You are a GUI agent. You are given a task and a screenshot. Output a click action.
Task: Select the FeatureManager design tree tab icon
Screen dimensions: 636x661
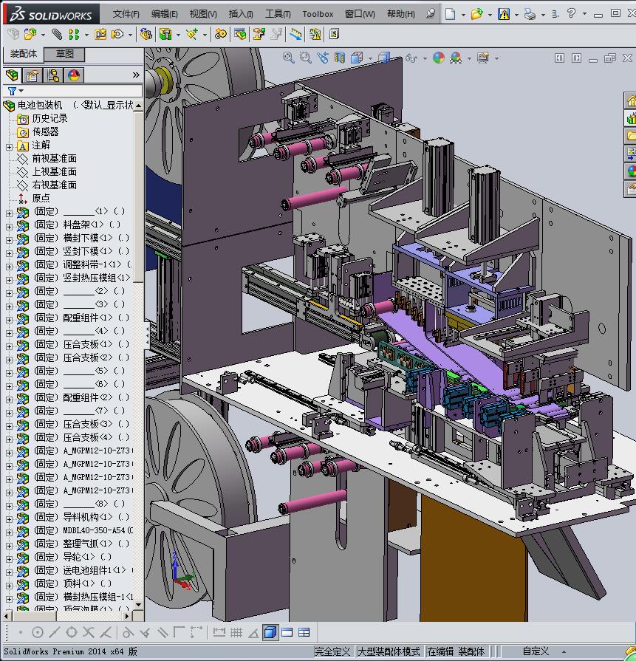(12, 75)
